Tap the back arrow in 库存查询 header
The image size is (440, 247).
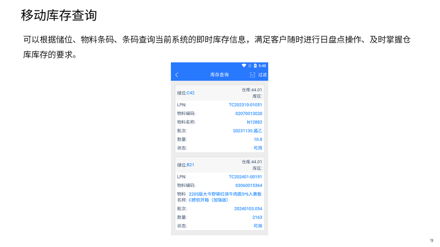[177, 75]
